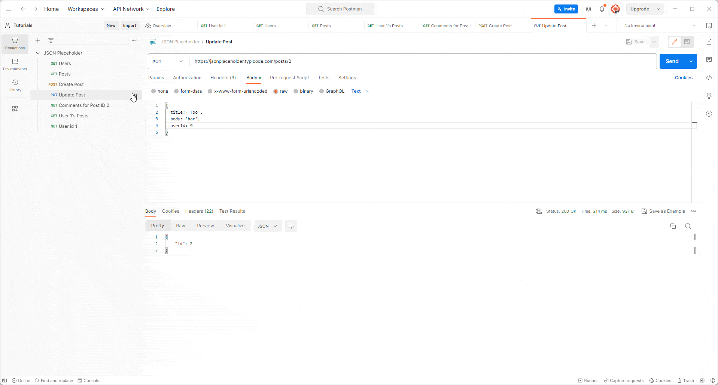Open the PUT method dropdown
Screen dimensions: 718x385
pos(168,61)
